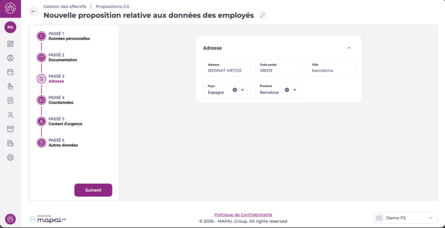Open the dashboard grid icon in sidebar

[10, 44]
